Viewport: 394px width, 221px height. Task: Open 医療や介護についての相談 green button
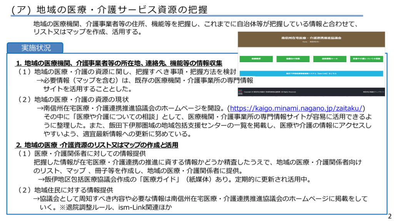pos(367,59)
